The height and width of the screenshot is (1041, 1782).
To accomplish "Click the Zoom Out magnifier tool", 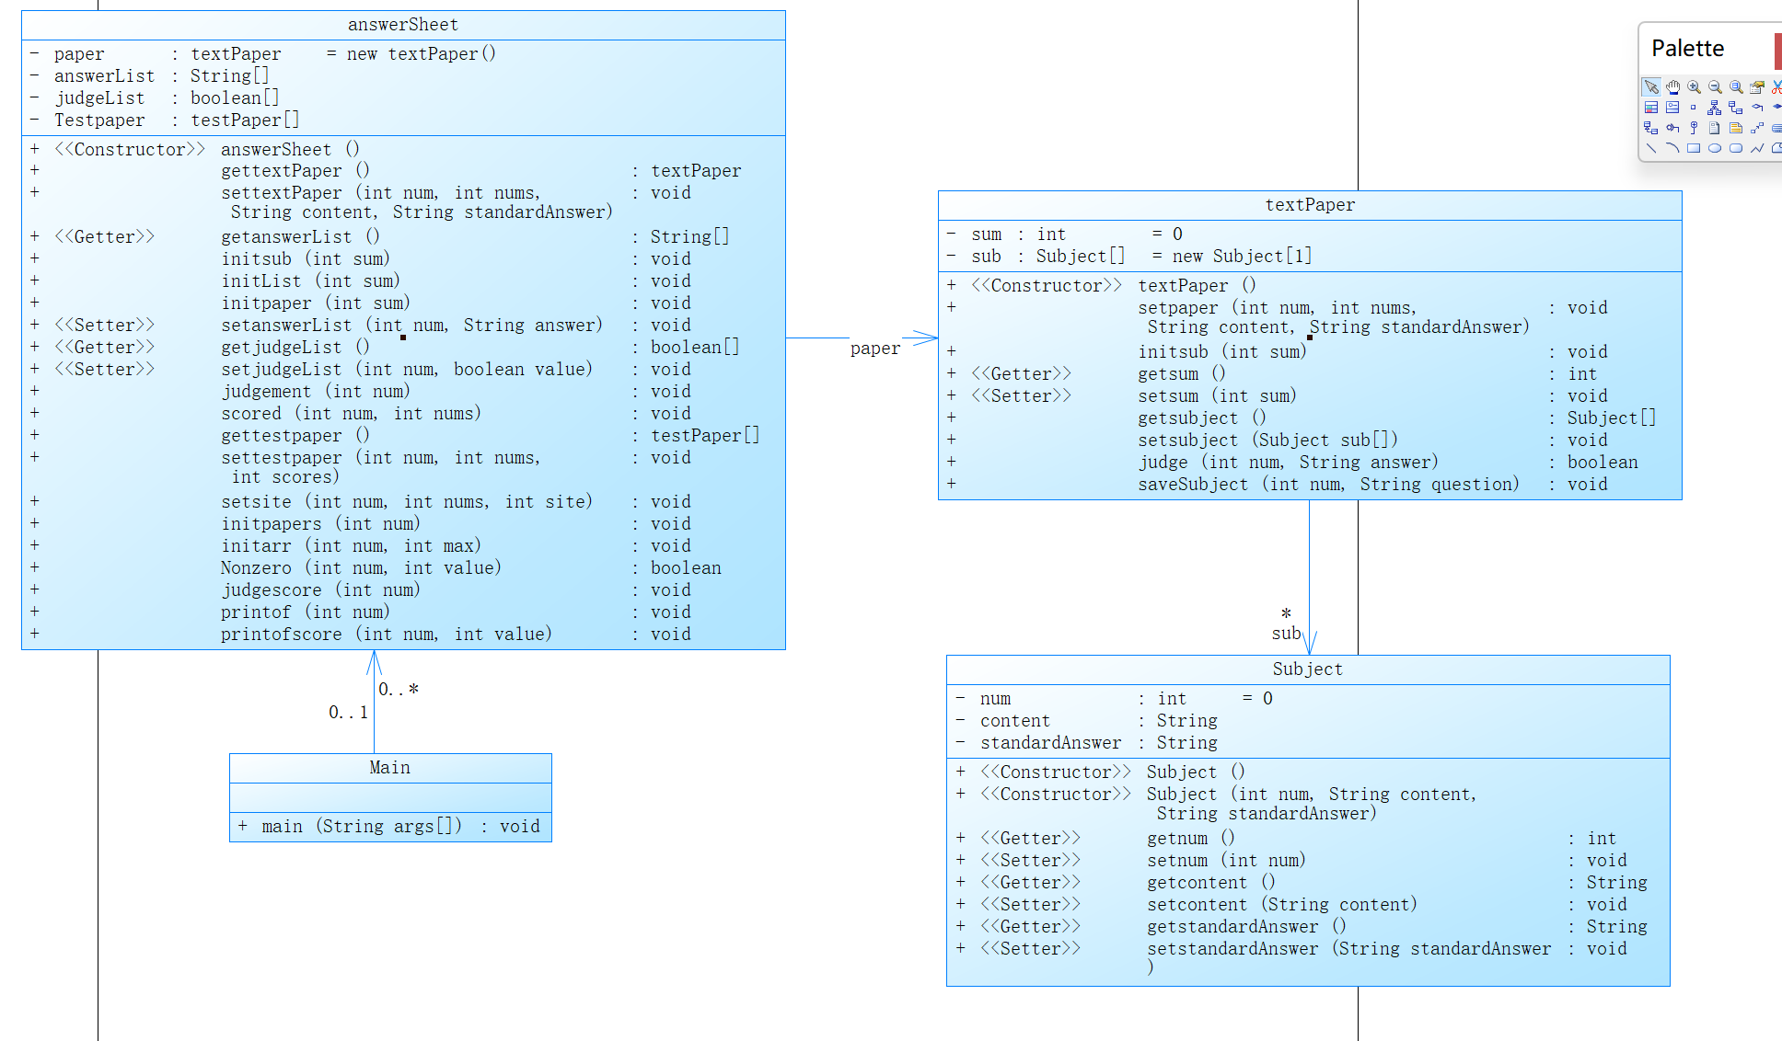I will [x=1715, y=86].
